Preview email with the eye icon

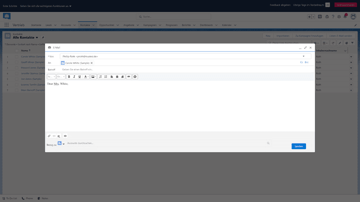[65, 136]
